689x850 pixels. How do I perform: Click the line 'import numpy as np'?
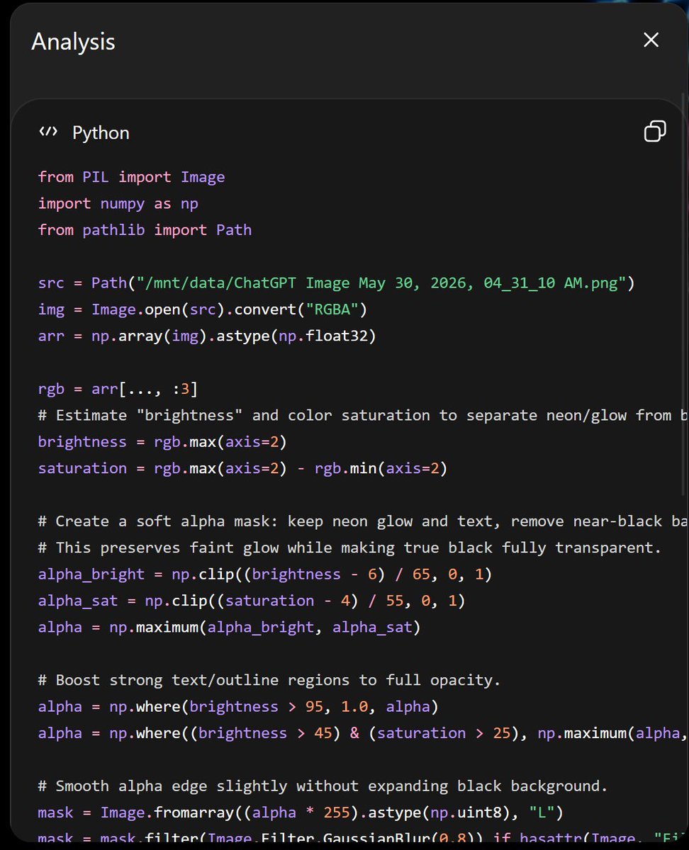tap(118, 203)
